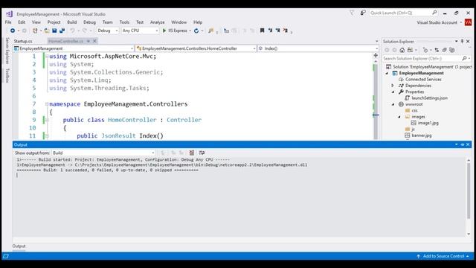Select image1.jpg in Solution Explorer
Image resolution: width=476 pixels, height=268 pixels.
coord(428,123)
